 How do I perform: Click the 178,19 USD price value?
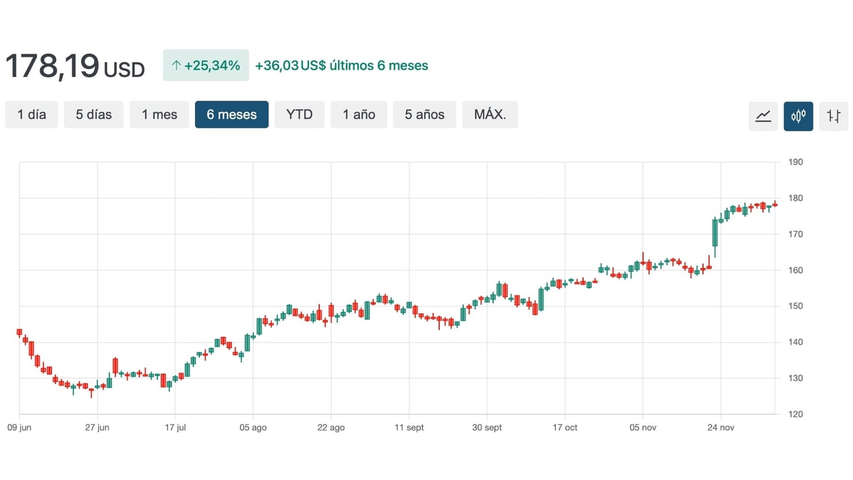pyautogui.click(x=75, y=66)
